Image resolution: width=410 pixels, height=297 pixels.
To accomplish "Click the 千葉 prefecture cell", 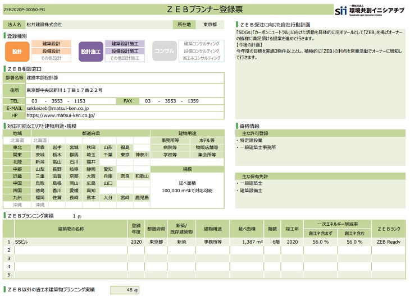I will pyautogui.click(x=108, y=155).
